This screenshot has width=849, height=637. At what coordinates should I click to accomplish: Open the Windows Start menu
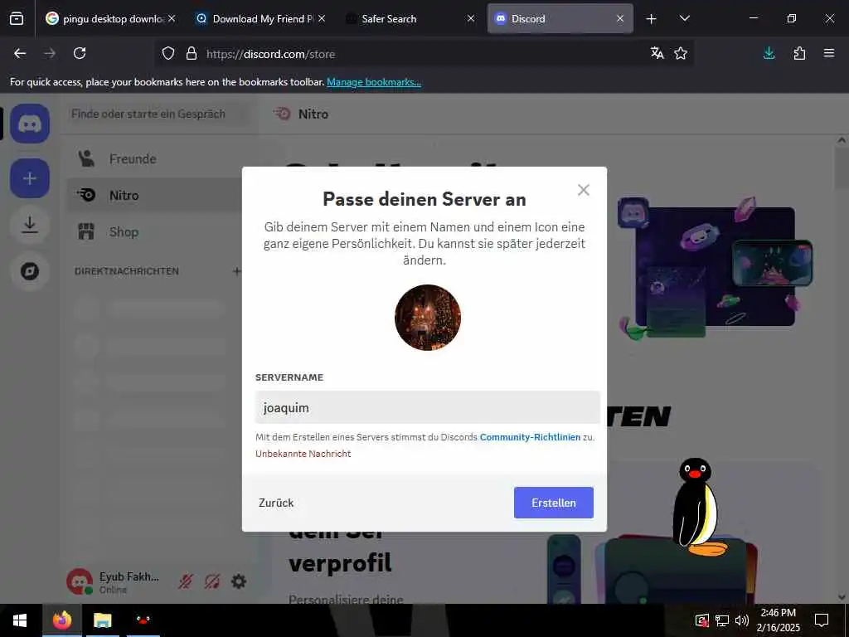20,620
